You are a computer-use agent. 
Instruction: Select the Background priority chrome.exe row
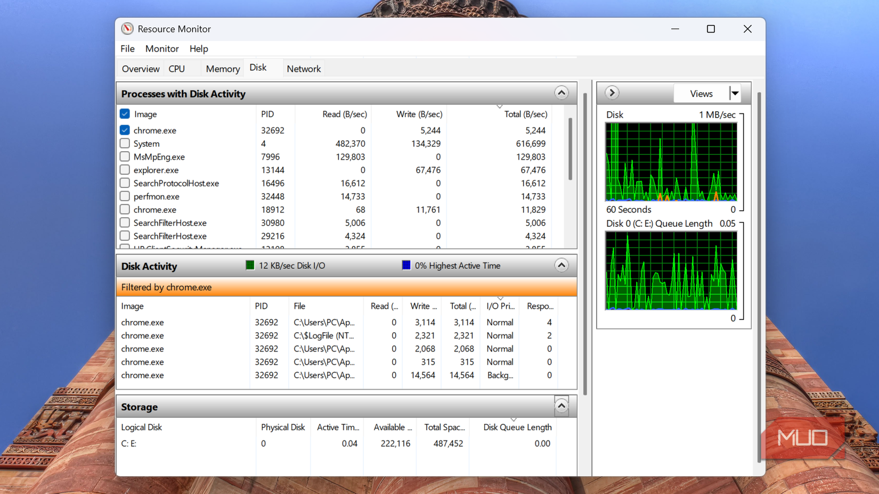point(338,375)
